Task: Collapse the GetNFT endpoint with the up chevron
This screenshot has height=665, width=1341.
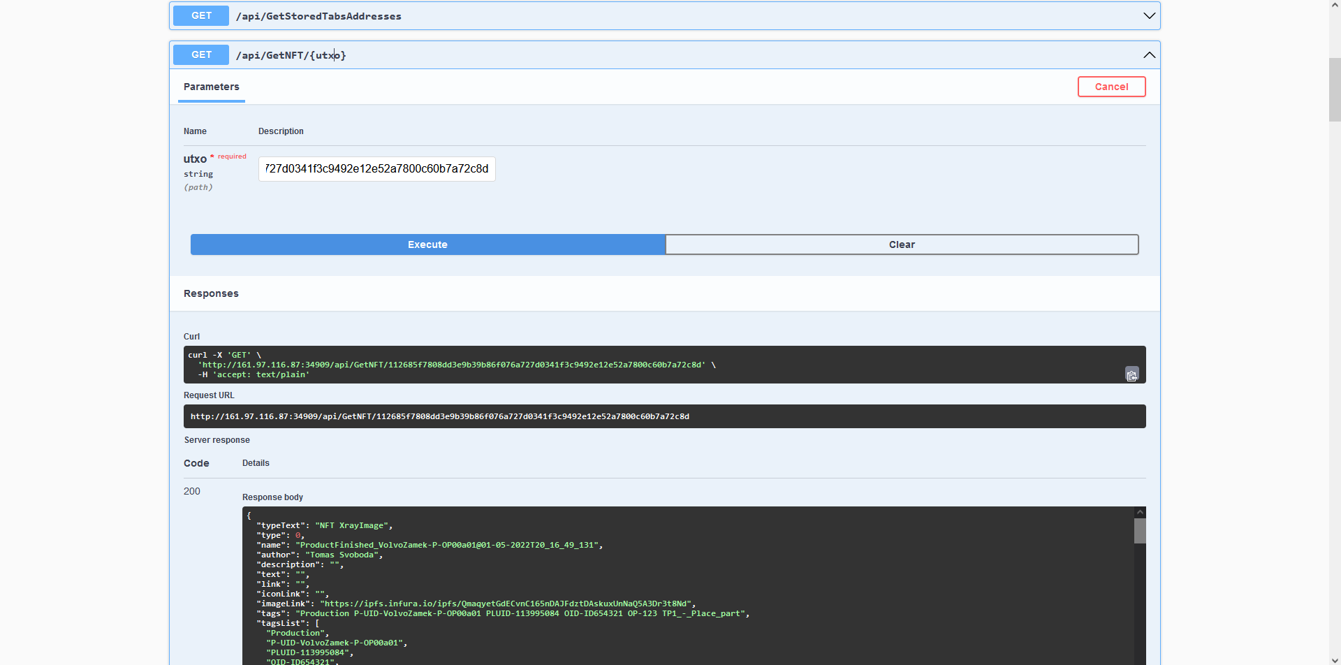Action: point(1149,55)
